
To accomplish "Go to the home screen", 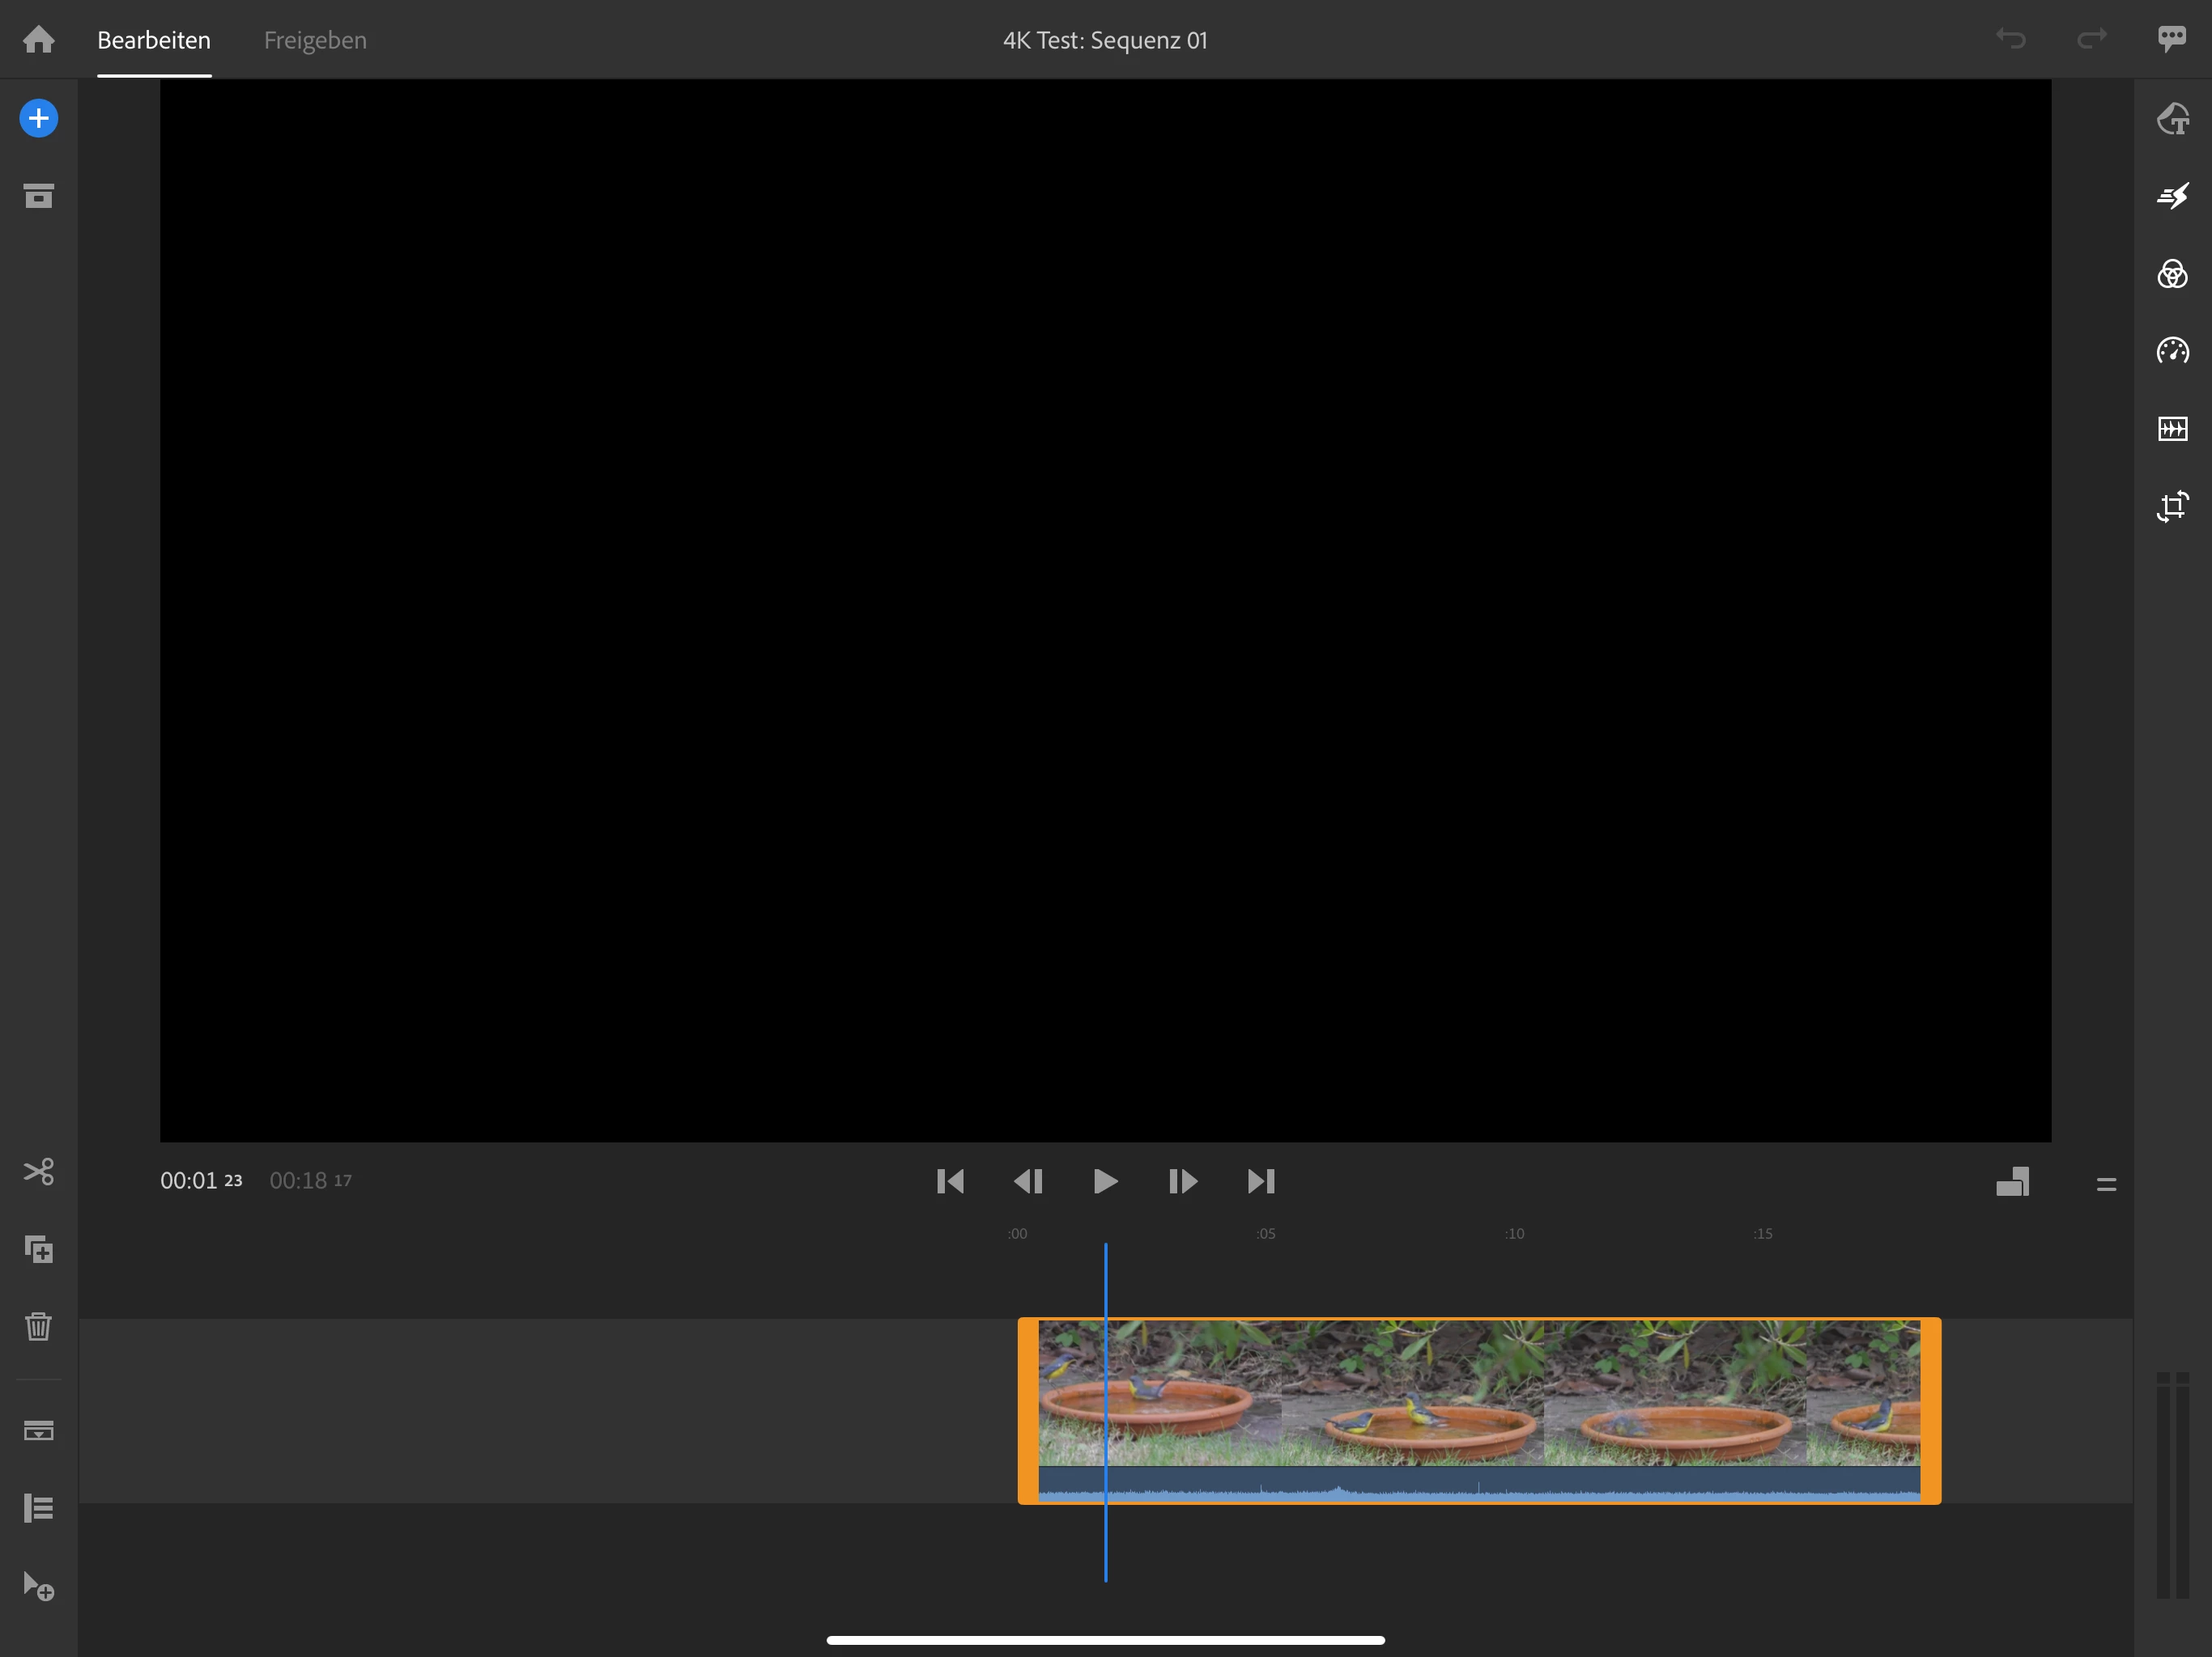I will (38, 40).
